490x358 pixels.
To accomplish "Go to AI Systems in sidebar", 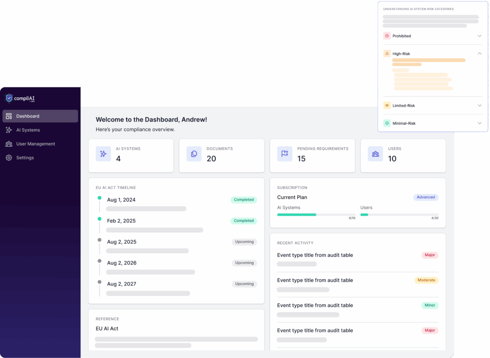I will coord(28,130).
